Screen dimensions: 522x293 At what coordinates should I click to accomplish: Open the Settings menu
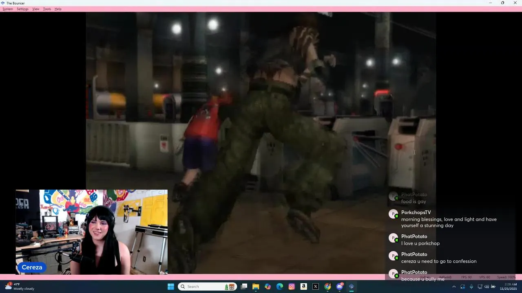click(22, 9)
